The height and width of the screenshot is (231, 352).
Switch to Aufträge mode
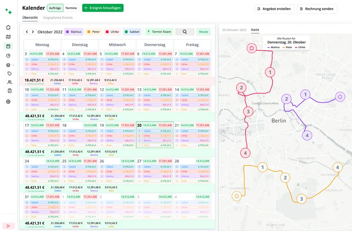[x=55, y=8]
